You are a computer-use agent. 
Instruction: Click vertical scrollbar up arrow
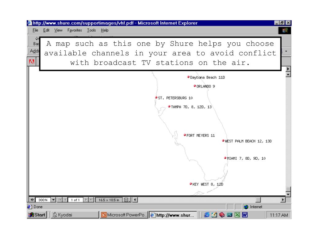288,74
